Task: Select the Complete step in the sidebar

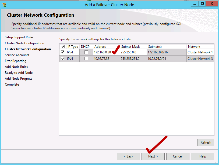Action: coord(12,84)
